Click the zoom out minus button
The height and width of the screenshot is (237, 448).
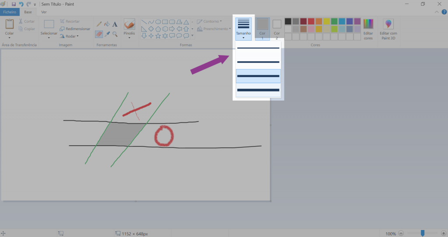pyautogui.click(x=401, y=234)
